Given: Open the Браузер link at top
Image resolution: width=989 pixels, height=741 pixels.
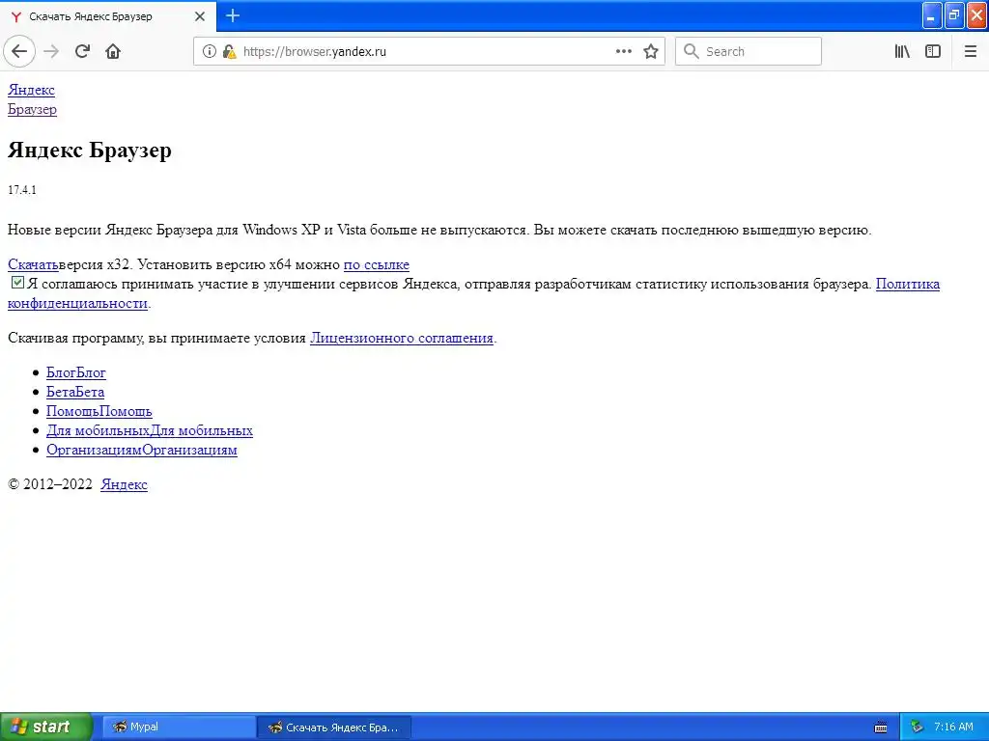Looking at the screenshot, I should click(x=32, y=110).
